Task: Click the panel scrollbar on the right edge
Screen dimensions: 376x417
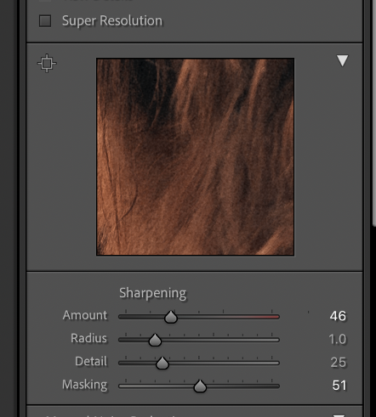Action: (374, 113)
